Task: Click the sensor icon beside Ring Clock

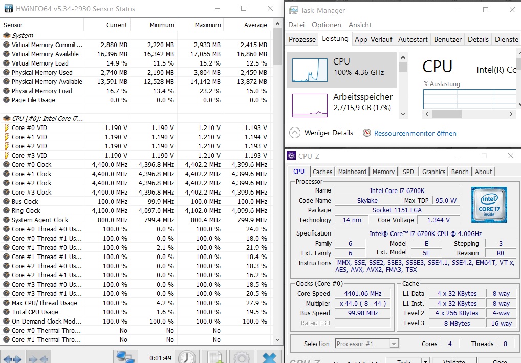Action: tap(6, 211)
